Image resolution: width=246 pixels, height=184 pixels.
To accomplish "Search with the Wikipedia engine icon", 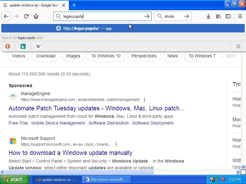I will 38,46.
